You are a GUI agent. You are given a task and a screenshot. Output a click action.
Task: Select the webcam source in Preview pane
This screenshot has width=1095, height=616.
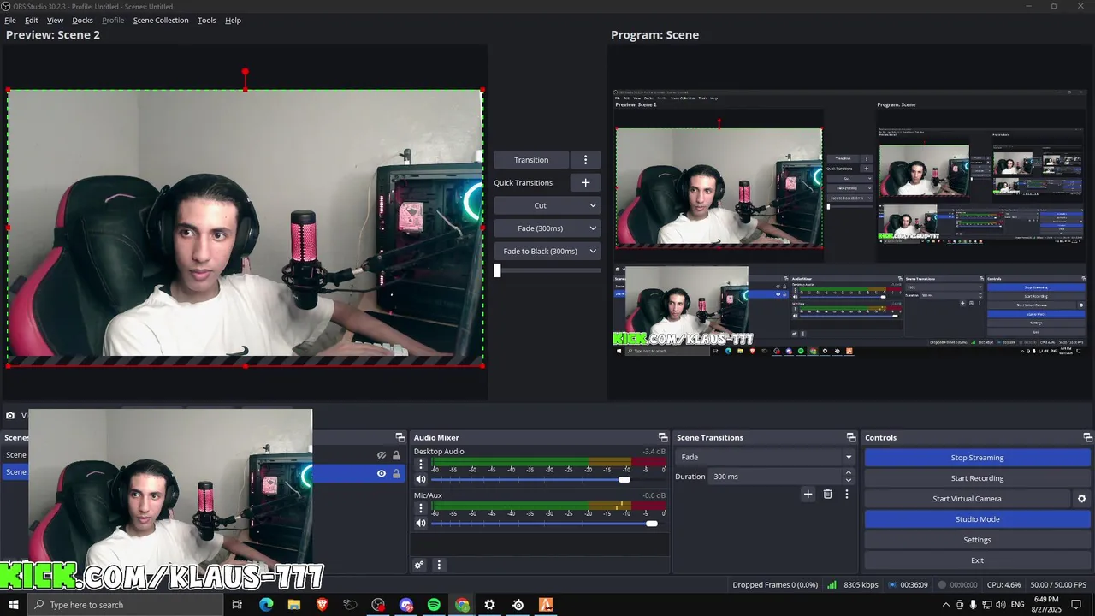tap(246, 228)
